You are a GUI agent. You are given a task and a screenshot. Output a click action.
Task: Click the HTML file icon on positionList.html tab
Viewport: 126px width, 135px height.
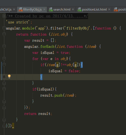[79, 9]
